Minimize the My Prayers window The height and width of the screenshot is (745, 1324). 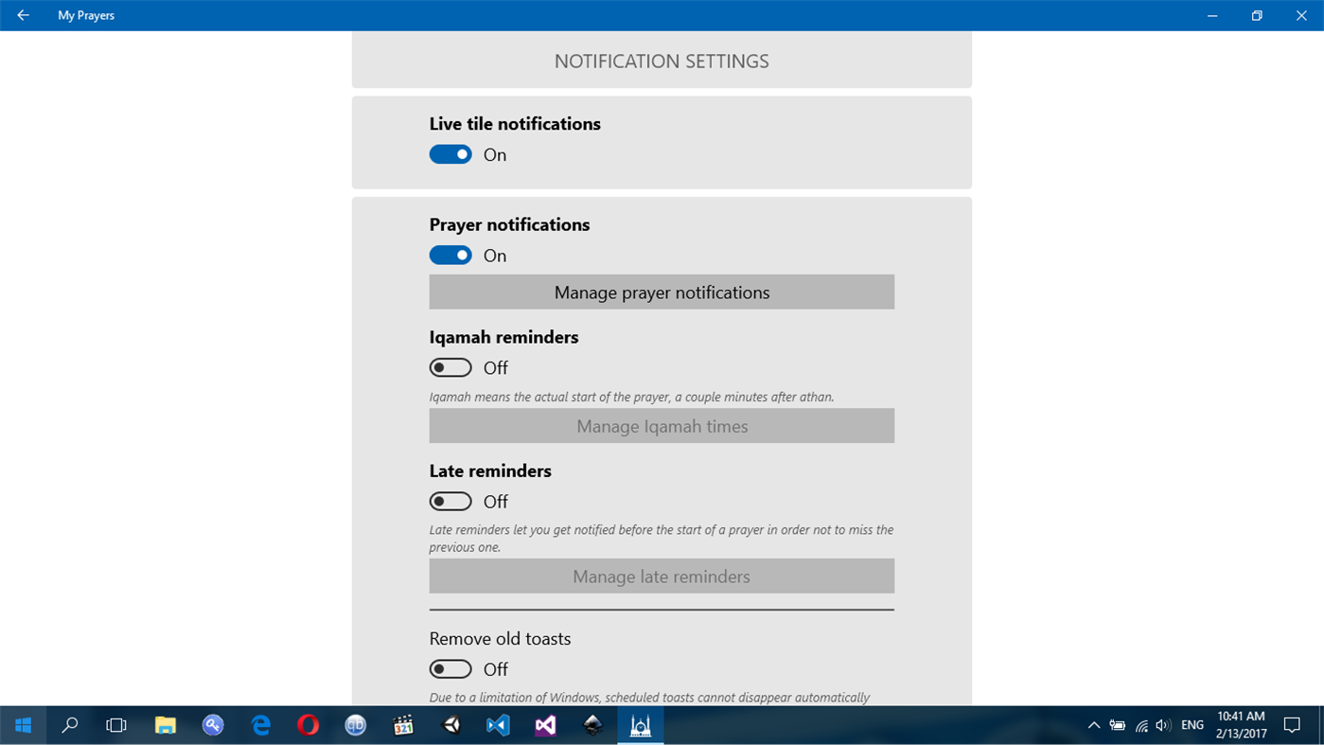[x=1212, y=15]
